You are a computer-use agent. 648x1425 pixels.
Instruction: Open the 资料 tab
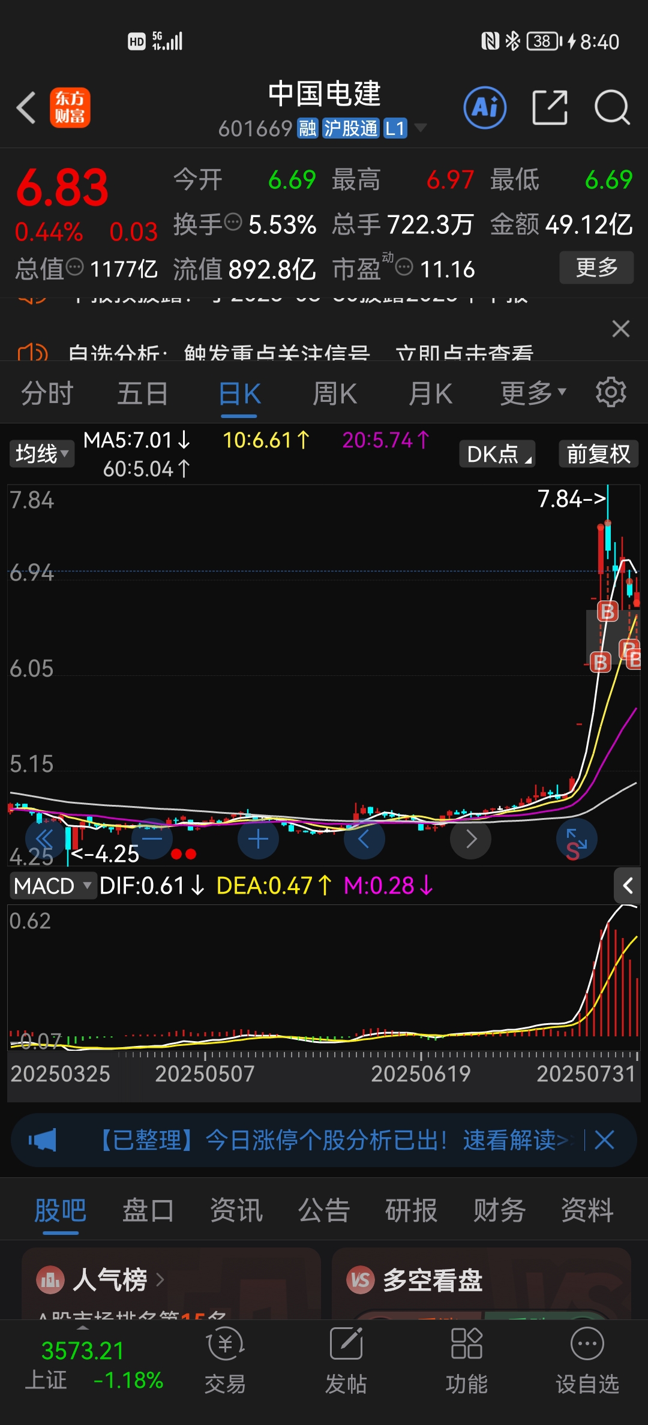coord(587,1210)
